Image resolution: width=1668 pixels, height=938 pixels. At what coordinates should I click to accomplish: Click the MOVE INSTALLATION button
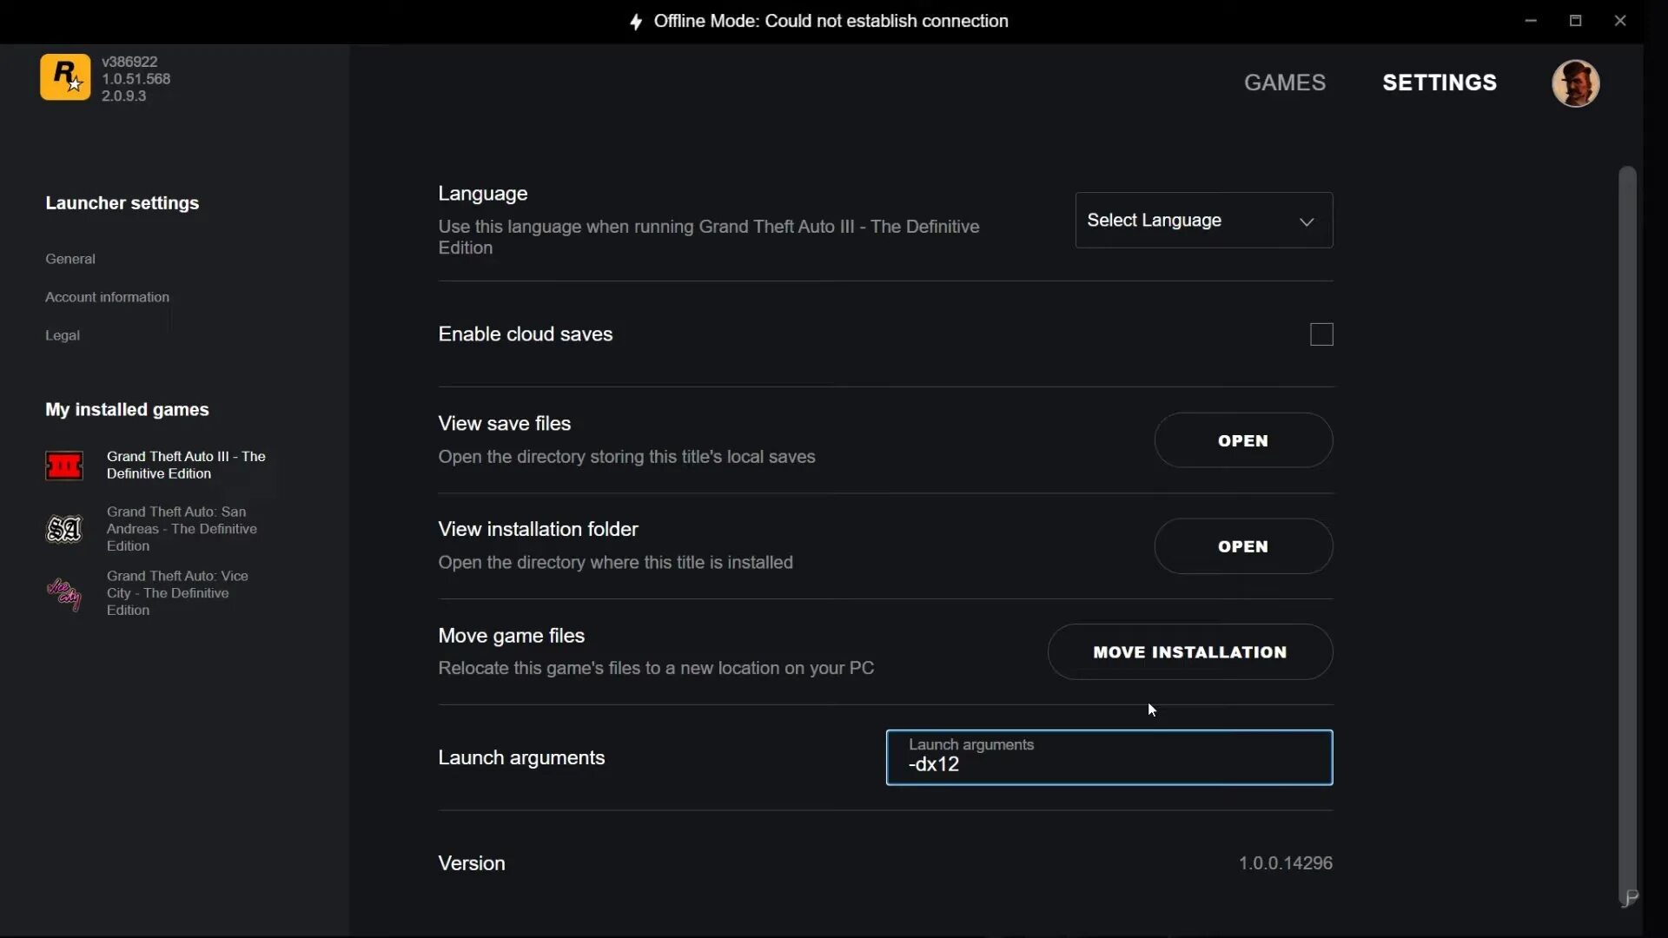[x=1189, y=652]
